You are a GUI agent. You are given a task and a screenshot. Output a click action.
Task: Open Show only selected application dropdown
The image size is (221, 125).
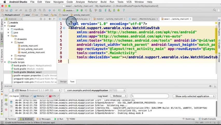194,96
